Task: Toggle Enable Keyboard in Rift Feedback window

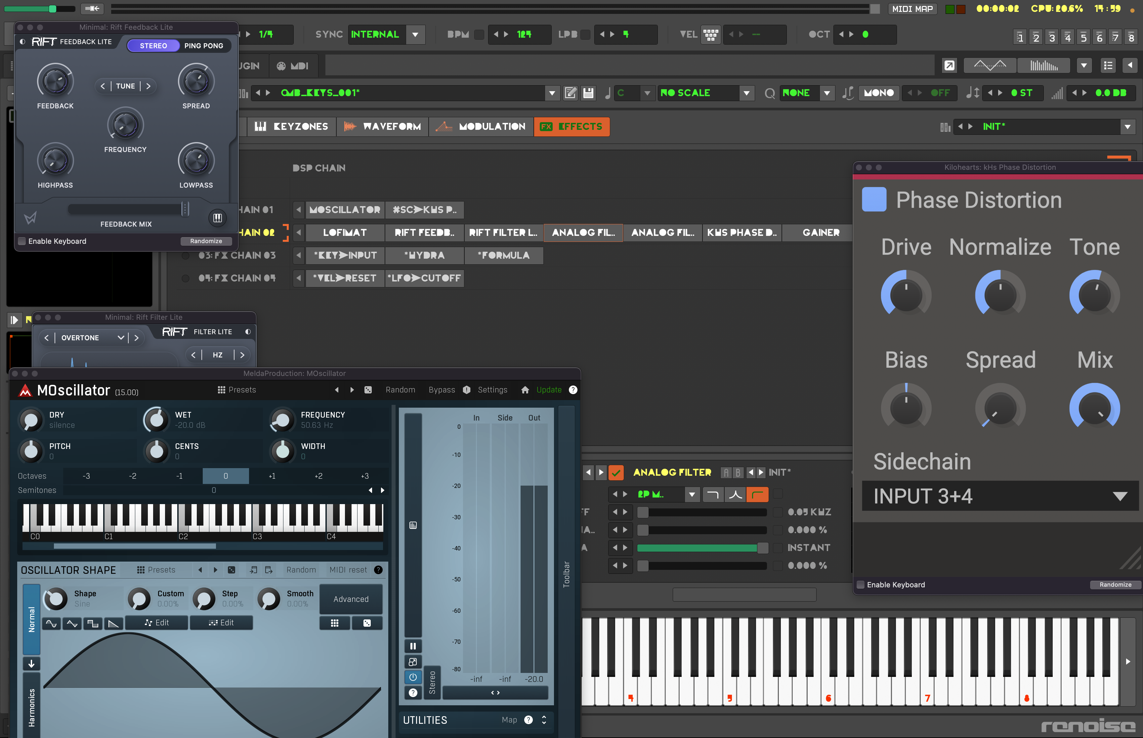Action: 21,241
